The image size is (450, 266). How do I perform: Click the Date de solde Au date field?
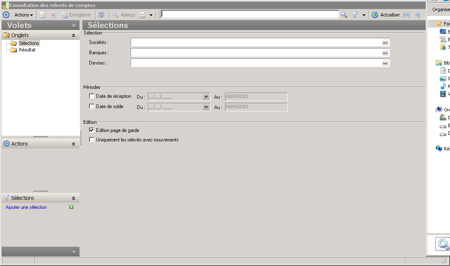pos(256,107)
